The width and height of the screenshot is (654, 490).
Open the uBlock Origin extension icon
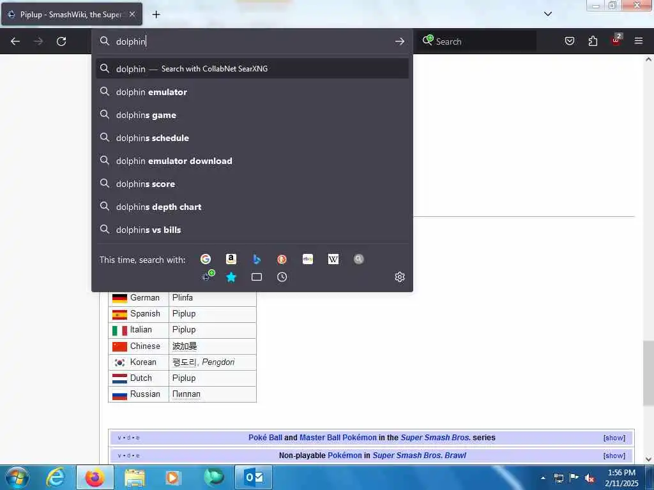click(616, 40)
